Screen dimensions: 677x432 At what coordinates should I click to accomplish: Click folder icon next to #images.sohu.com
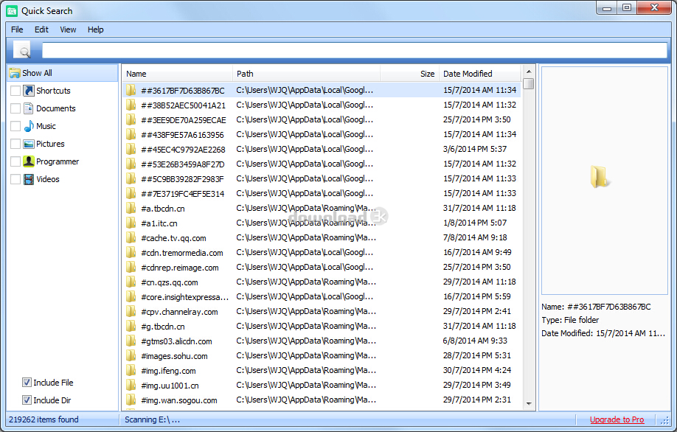(x=131, y=355)
